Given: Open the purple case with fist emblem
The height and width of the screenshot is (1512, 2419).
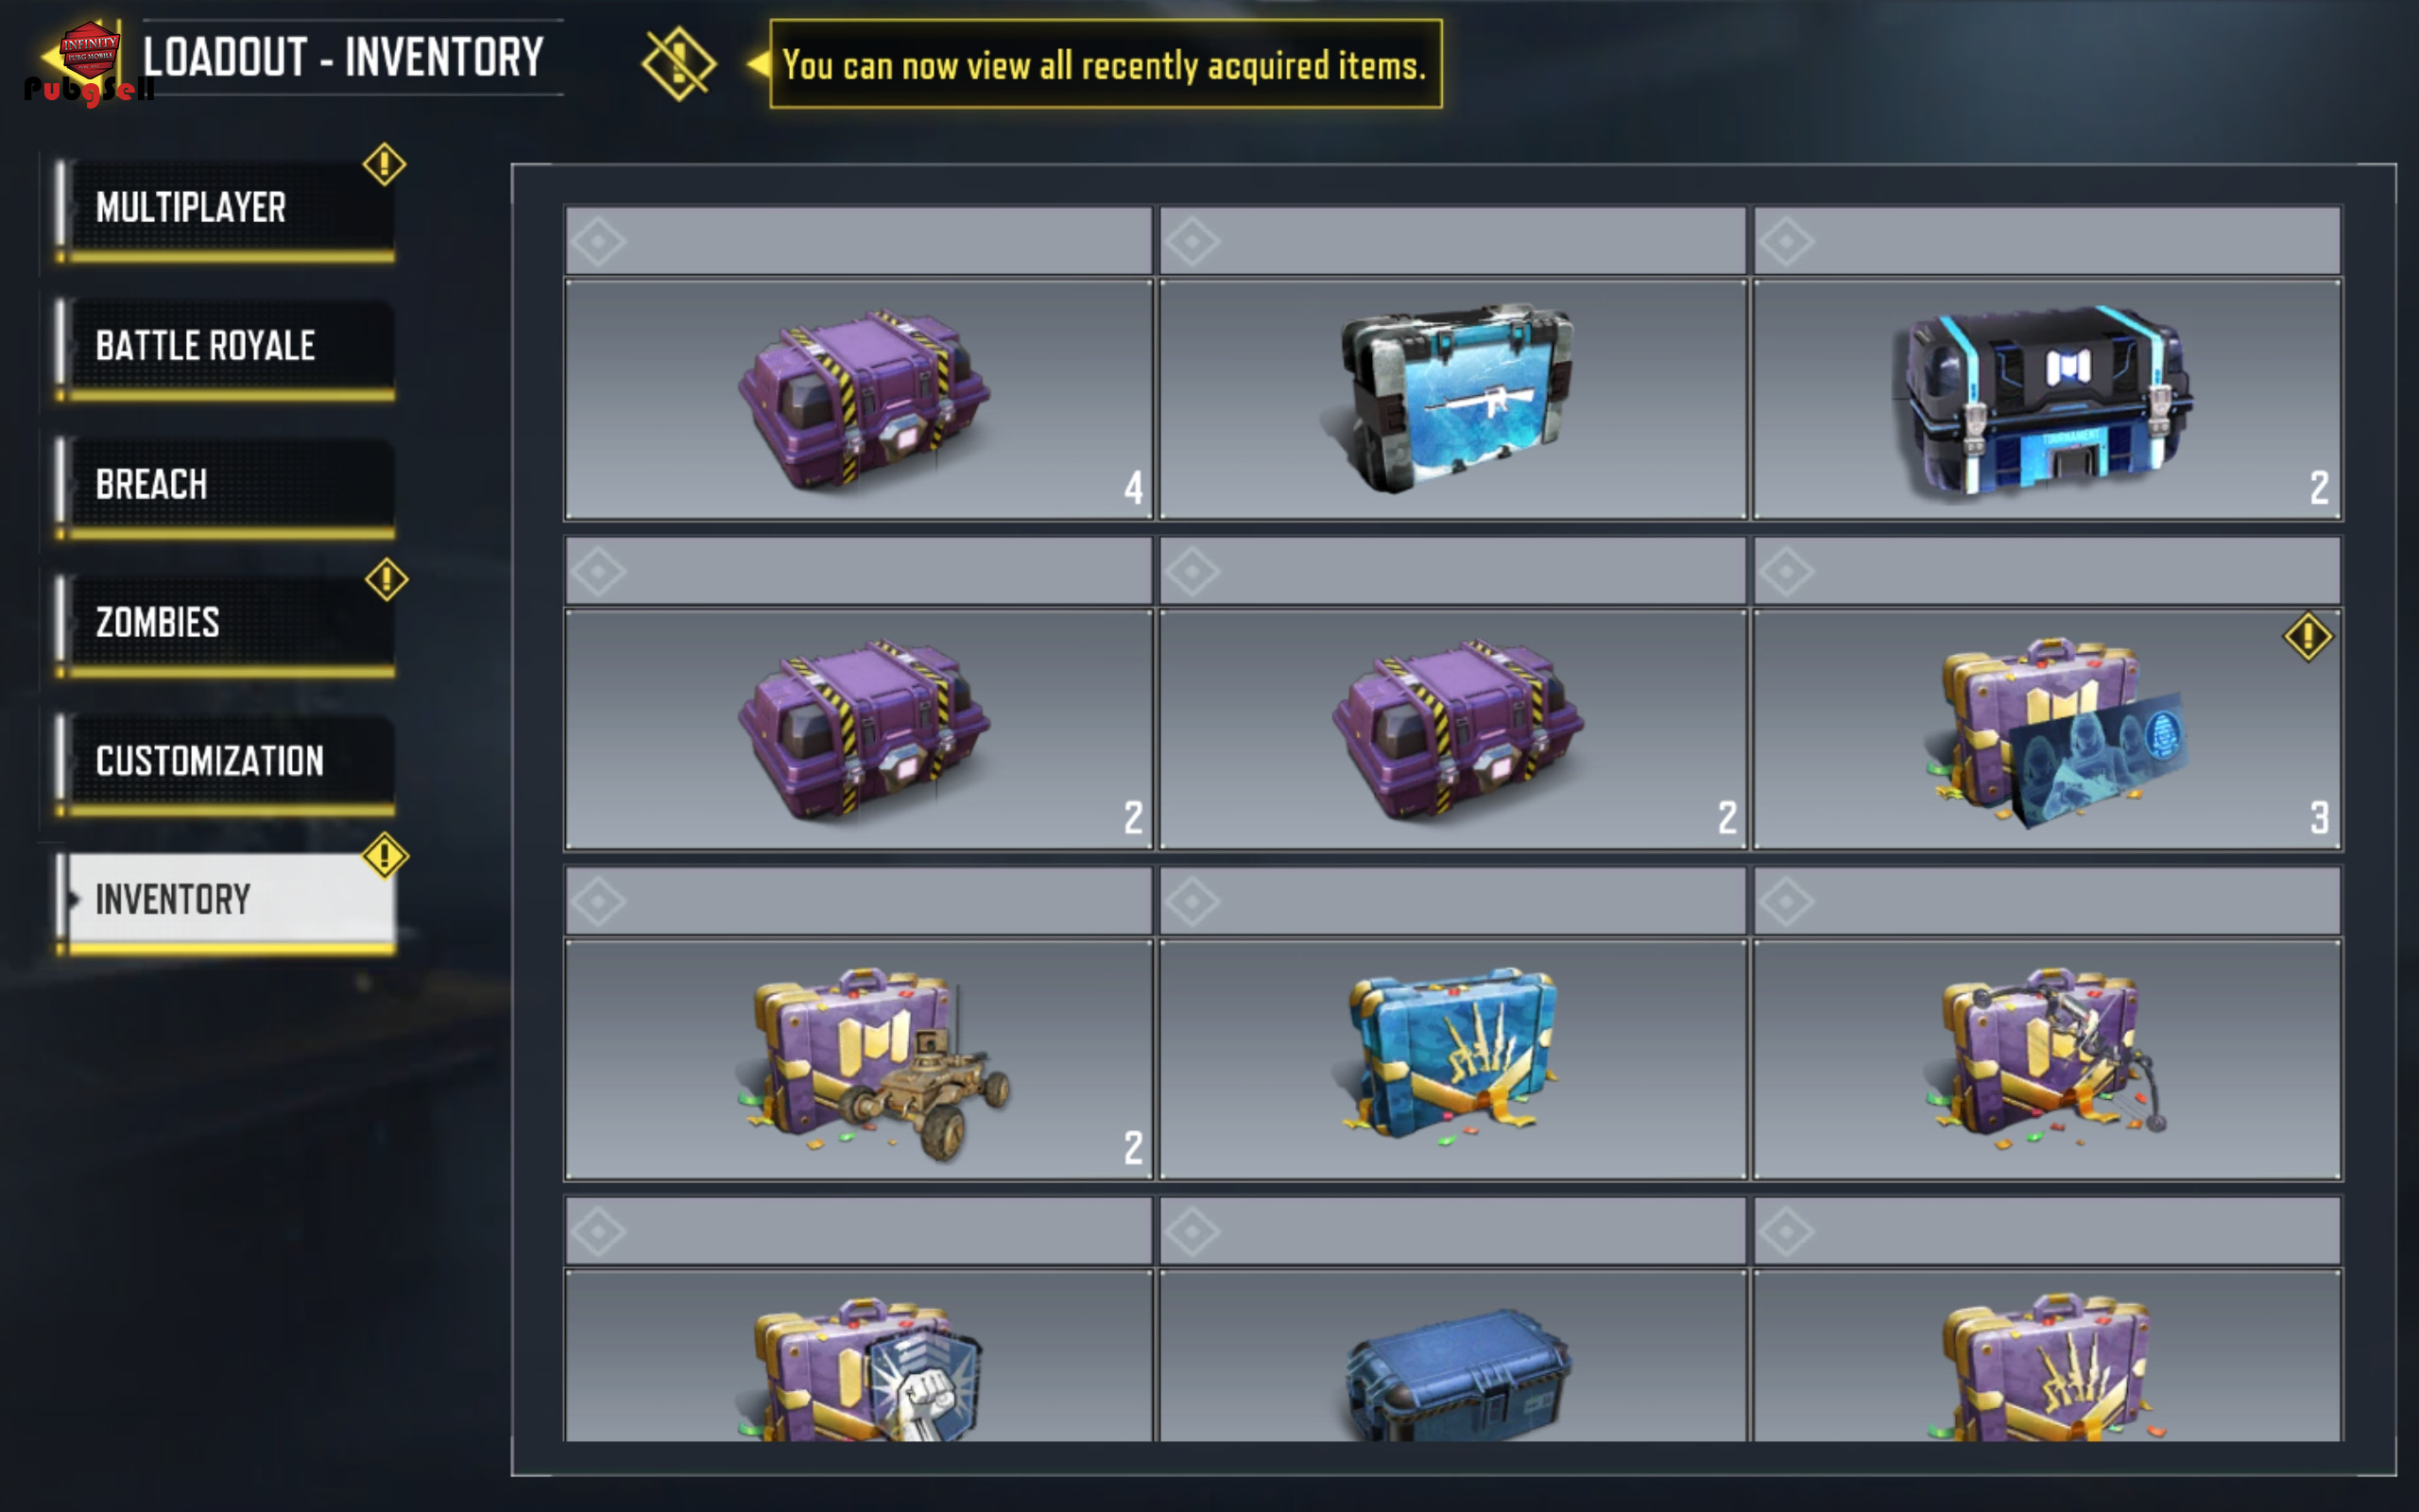Looking at the screenshot, I should [x=859, y=1356].
